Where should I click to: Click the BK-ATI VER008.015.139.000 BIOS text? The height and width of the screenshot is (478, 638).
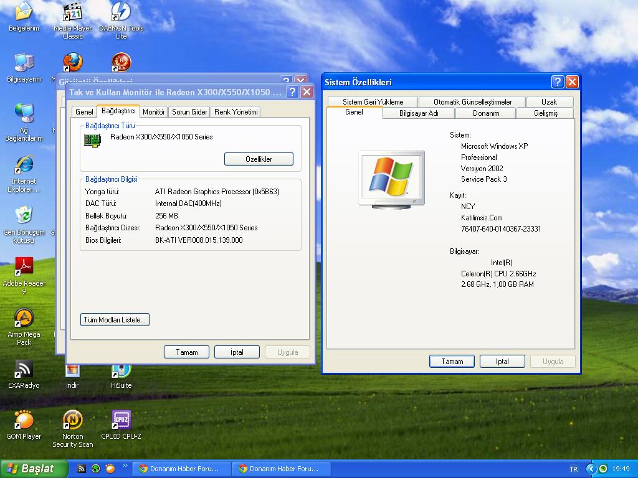coord(199,240)
